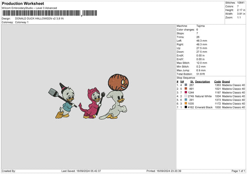This screenshot has height=174, width=247.
Task: Click the Trims value 26
Action: pos(198,37)
